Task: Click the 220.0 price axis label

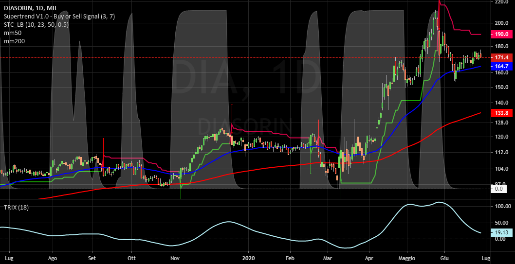Action: pos(501,2)
